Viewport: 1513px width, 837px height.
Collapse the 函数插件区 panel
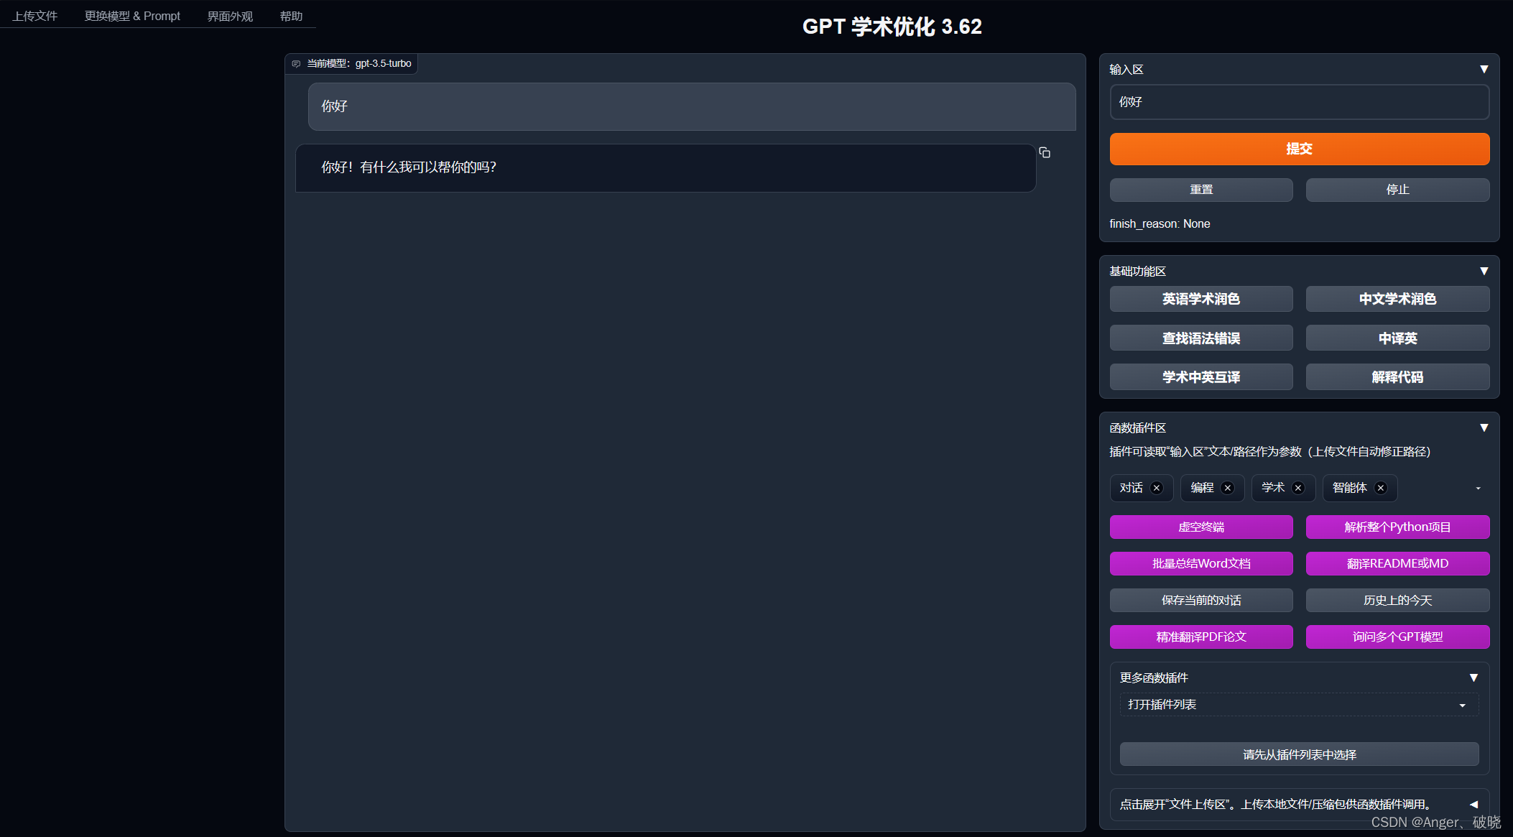[1484, 427]
